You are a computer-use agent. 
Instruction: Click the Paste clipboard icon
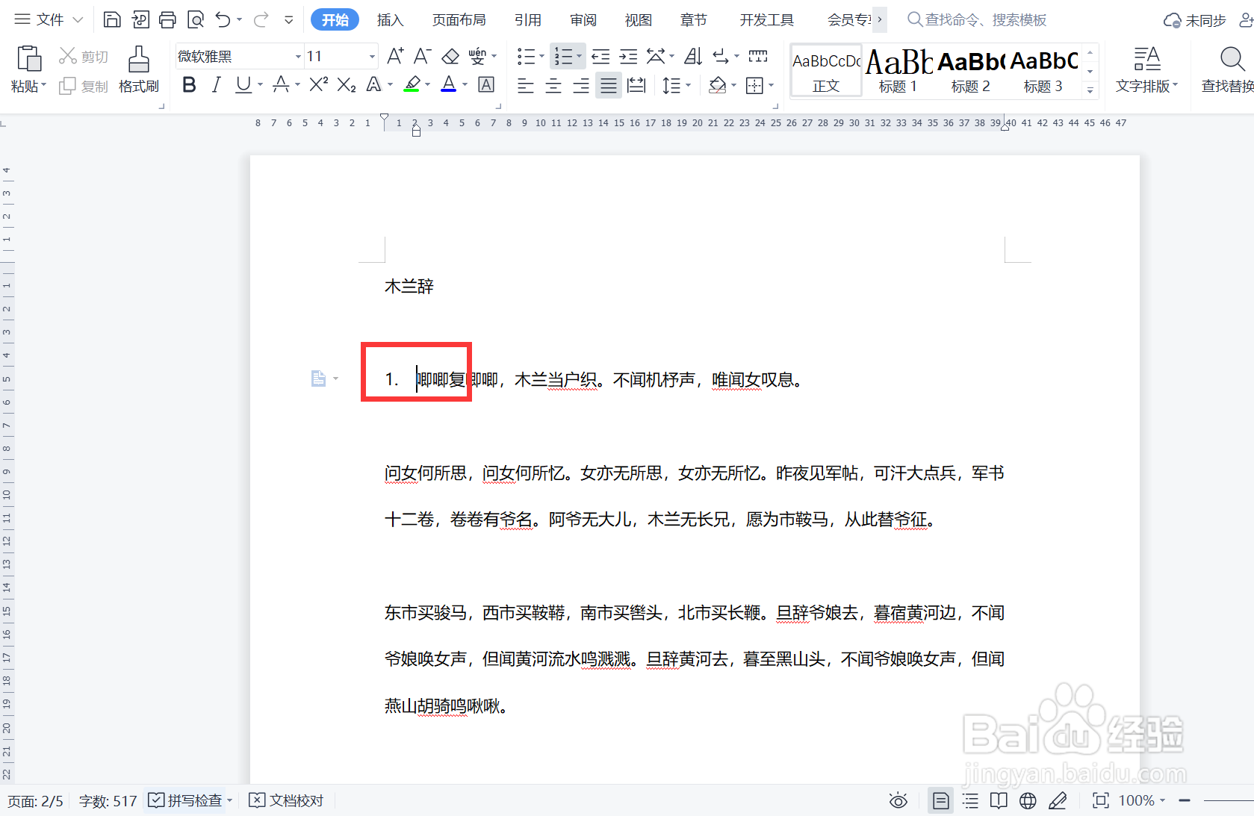click(29, 58)
